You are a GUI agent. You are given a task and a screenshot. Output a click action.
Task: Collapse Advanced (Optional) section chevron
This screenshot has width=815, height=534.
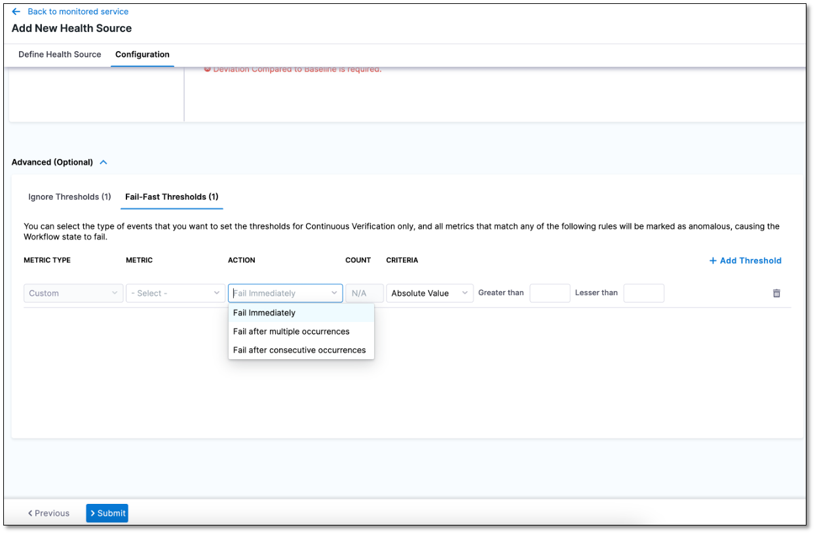point(104,162)
